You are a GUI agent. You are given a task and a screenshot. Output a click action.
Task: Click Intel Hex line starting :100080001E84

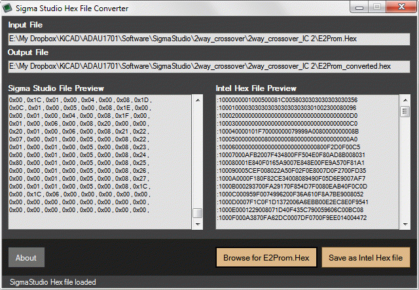point(291,163)
